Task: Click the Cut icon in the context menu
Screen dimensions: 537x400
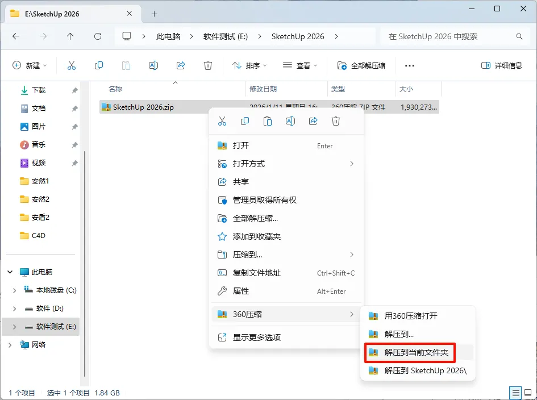Action: (x=222, y=121)
